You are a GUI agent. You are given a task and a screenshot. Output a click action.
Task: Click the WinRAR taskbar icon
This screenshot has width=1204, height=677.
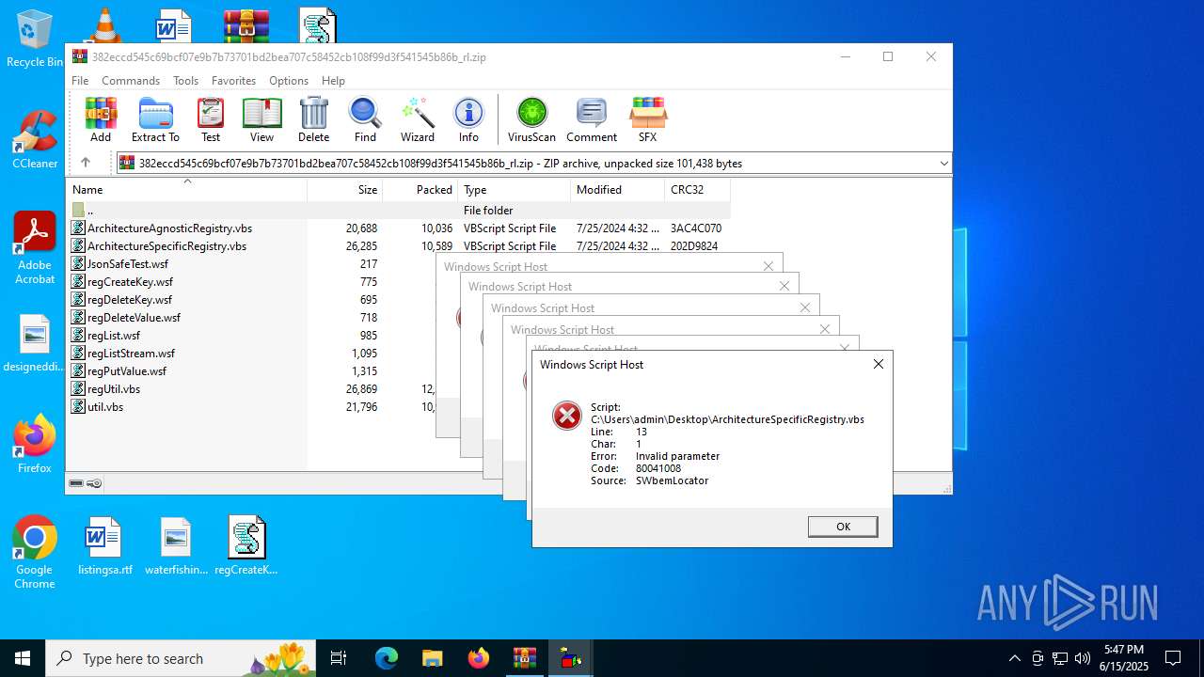(524, 658)
